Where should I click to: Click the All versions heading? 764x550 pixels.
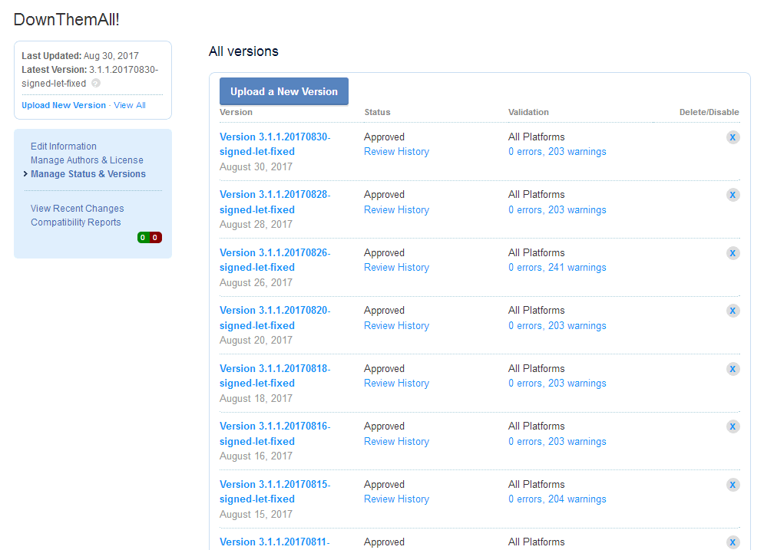(x=243, y=51)
